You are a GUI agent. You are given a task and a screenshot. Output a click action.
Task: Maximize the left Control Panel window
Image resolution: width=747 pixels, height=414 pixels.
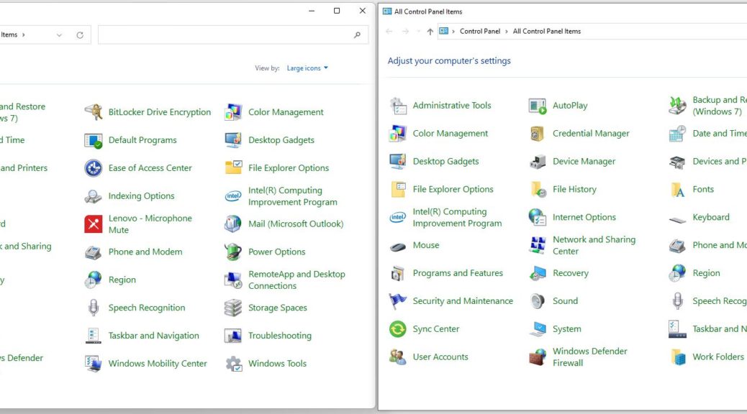coord(337,11)
